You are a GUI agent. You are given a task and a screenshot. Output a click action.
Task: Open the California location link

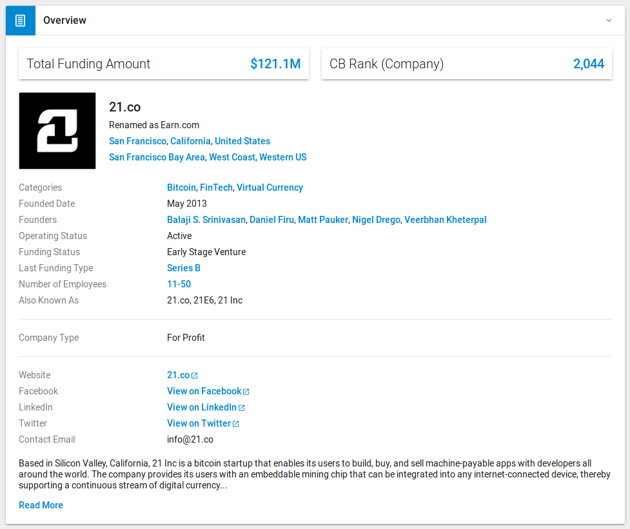point(190,141)
